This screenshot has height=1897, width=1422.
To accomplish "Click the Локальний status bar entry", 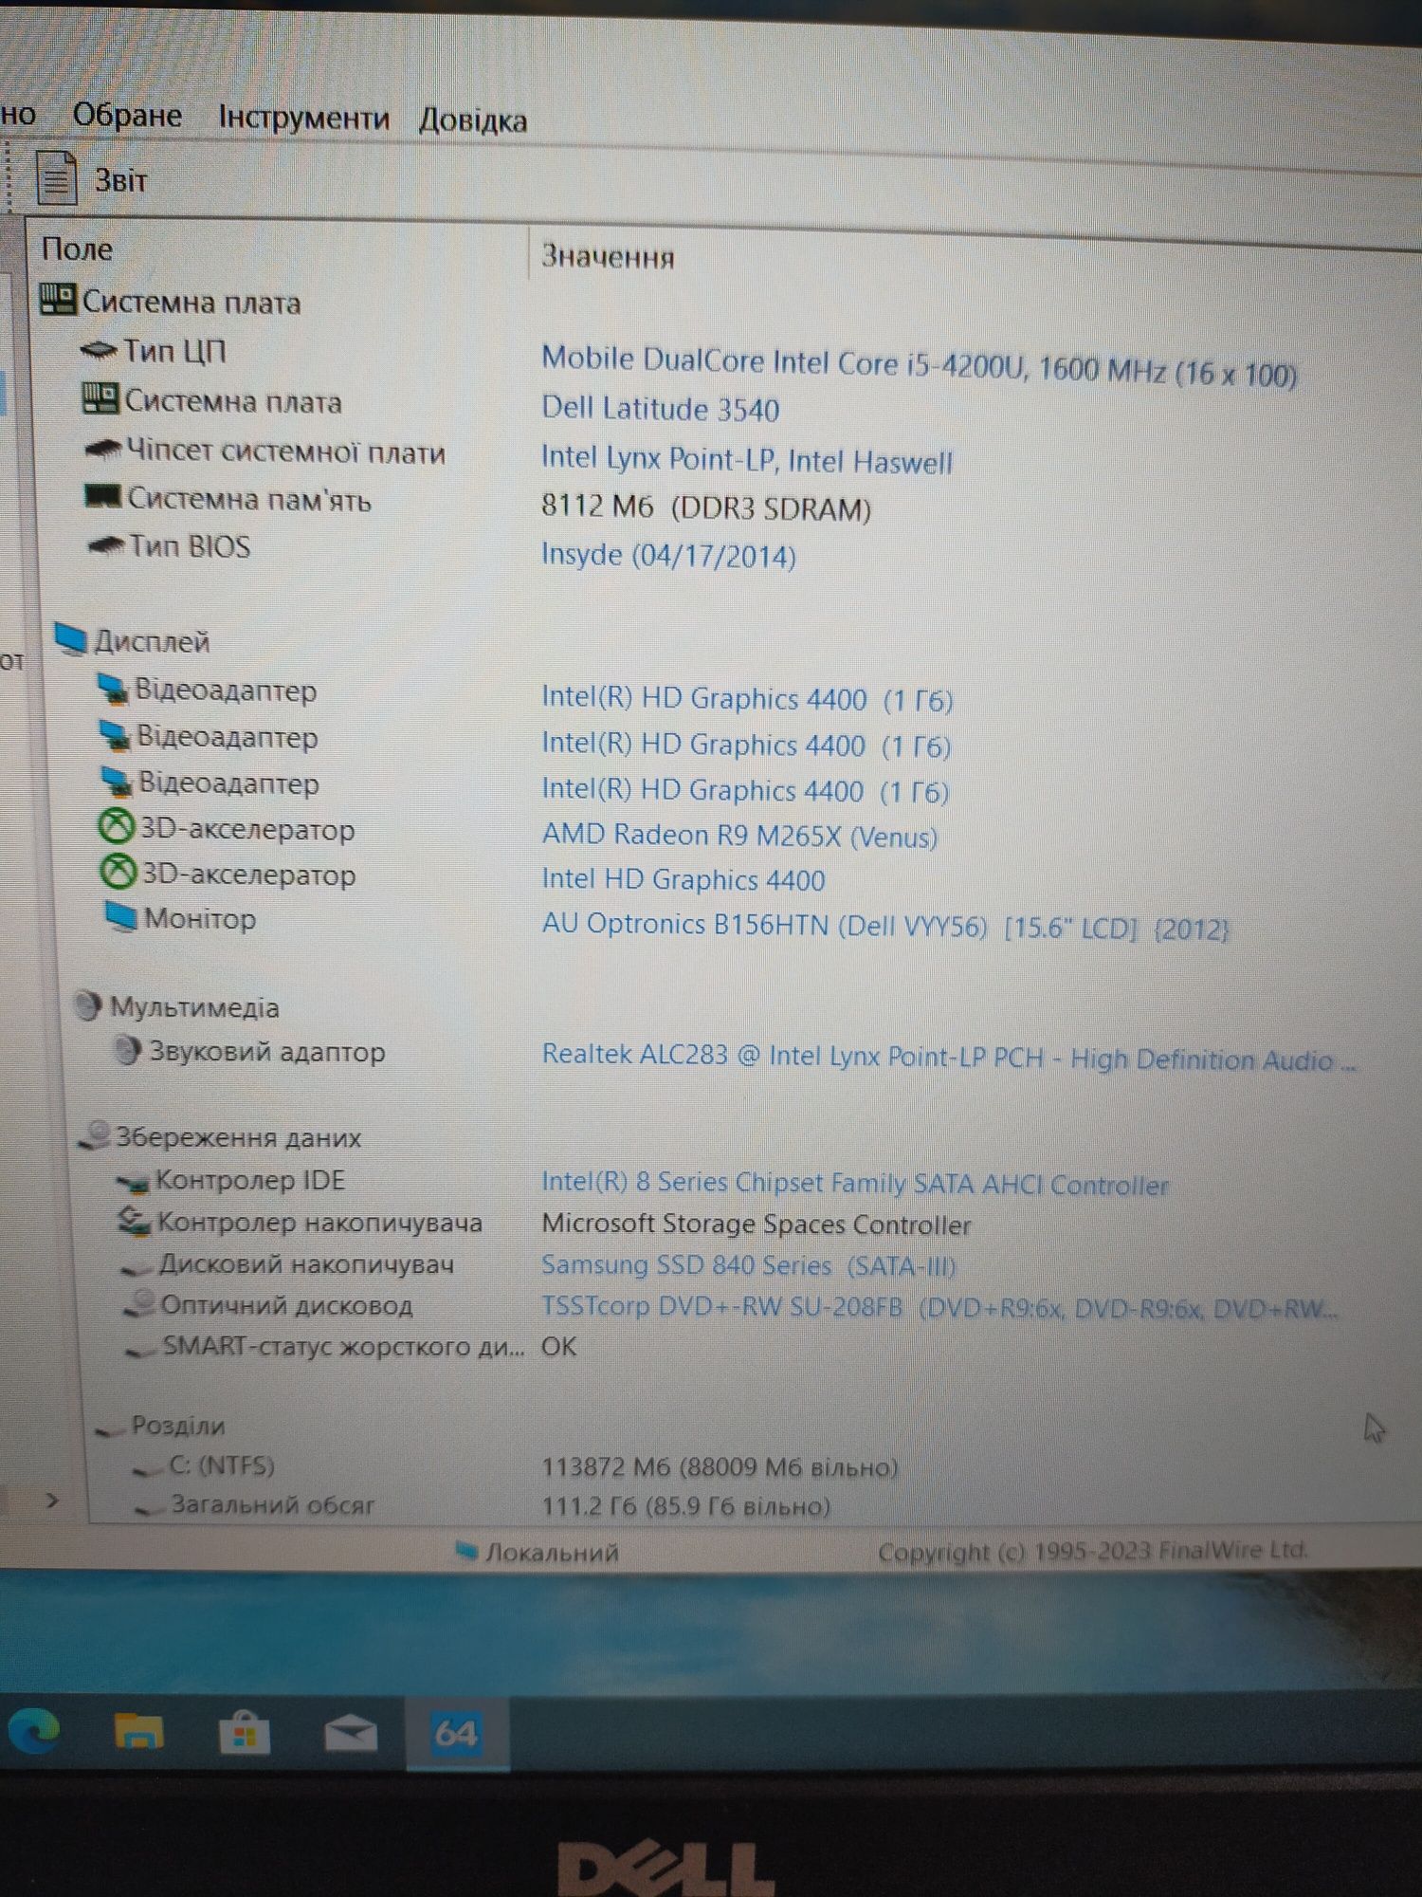I will click(x=537, y=1552).
